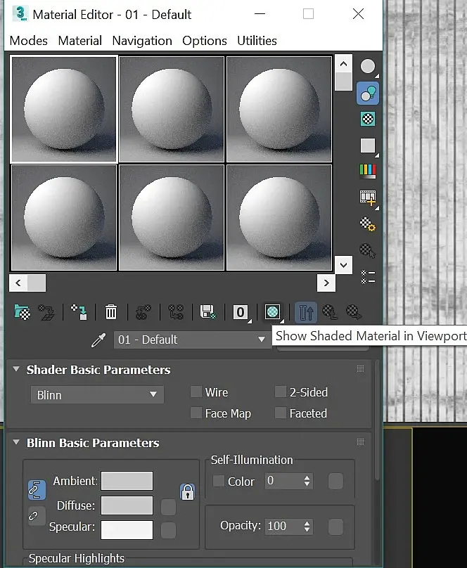
Task: Click the Video Color Check icon
Action: 368,171
